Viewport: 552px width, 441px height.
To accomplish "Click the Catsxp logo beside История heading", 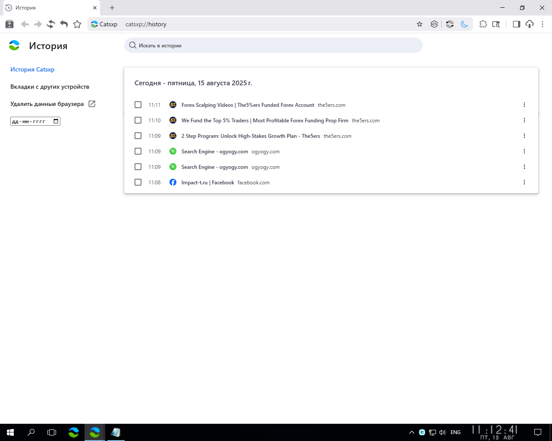I will pos(14,45).
